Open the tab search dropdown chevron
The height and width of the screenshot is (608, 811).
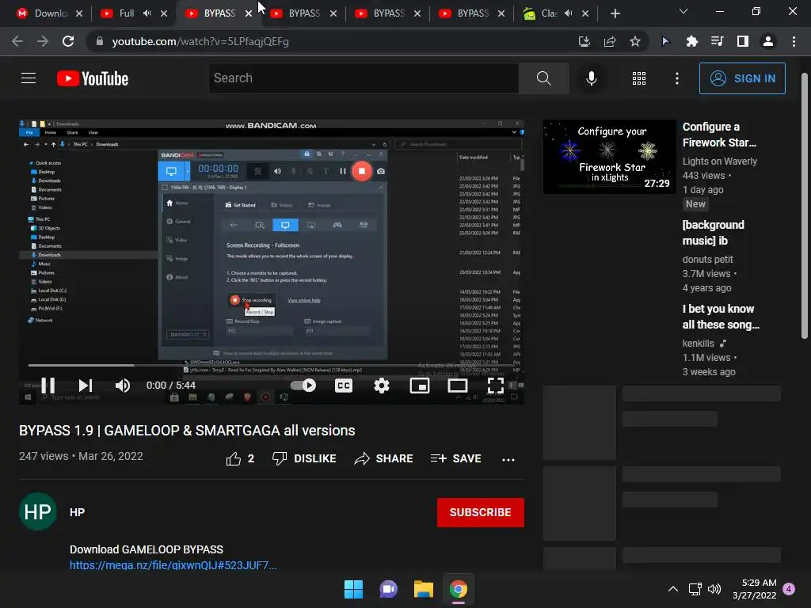tap(683, 11)
